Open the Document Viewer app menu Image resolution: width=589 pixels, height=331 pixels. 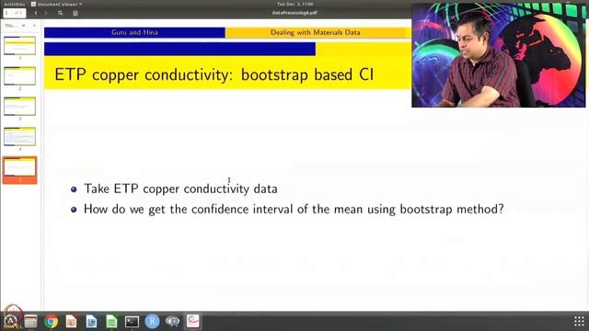pos(56,4)
